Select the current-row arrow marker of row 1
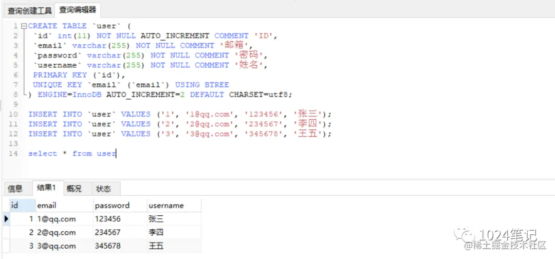 tap(6, 219)
